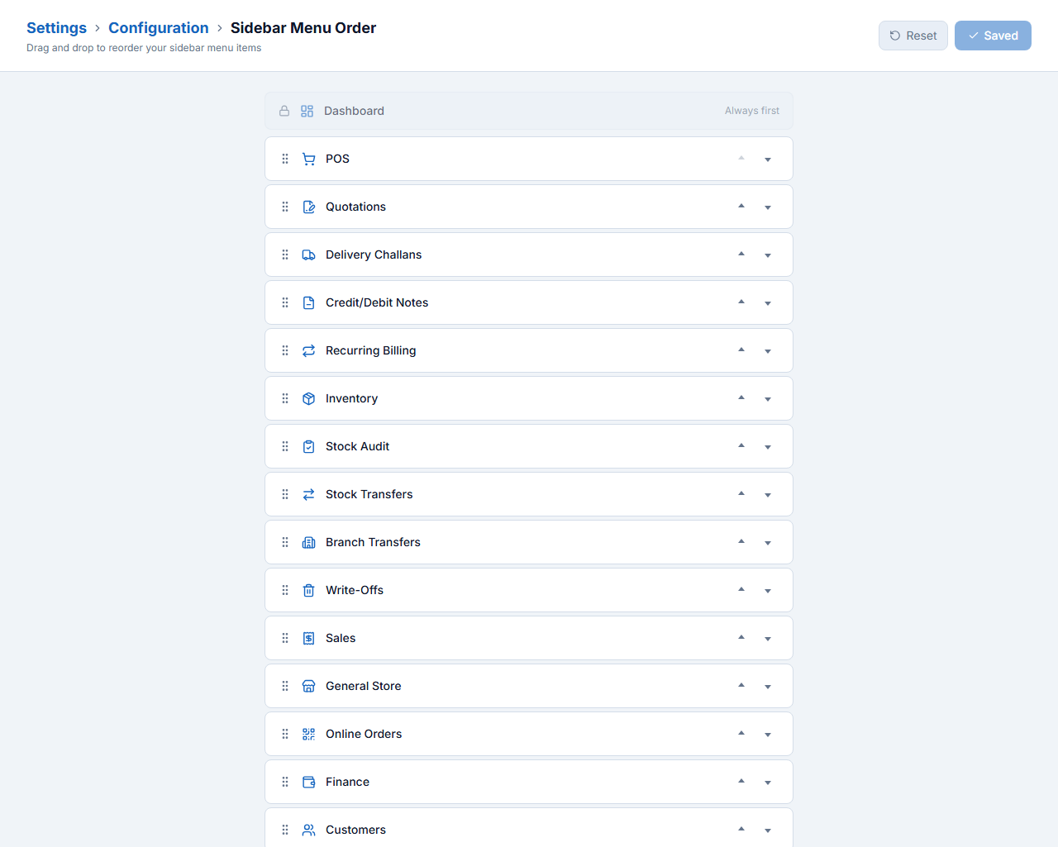This screenshot has height=847, width=1058.
Task: Move Recurring Billing down one position
Action: [768, 351]
